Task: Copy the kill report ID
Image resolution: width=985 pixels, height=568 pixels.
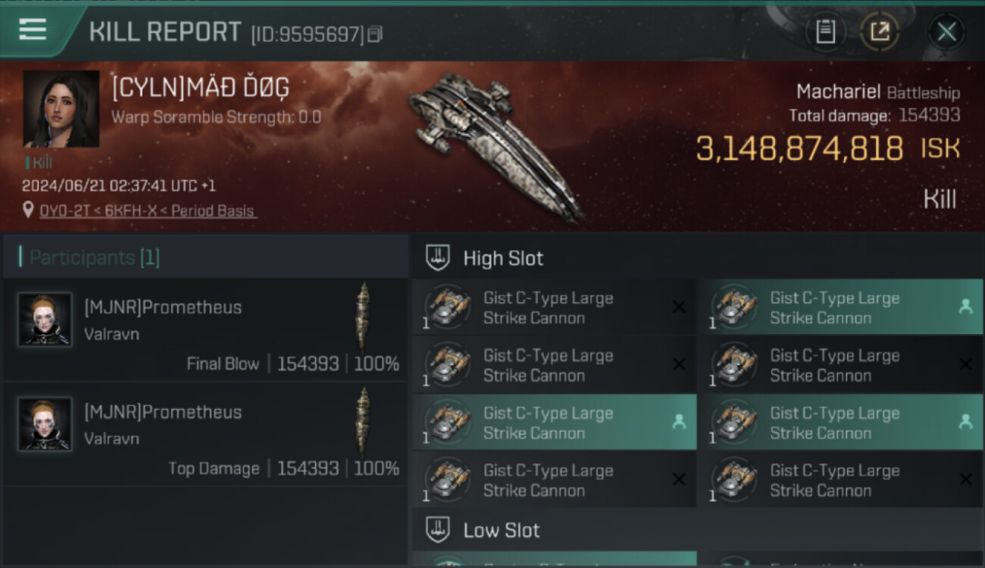Action: click(376, 34)
